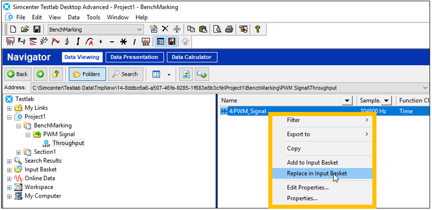This screenshot has height=210, width=432.
Task: Toggle the properties list view icon
Action: (x=160, y=42)
